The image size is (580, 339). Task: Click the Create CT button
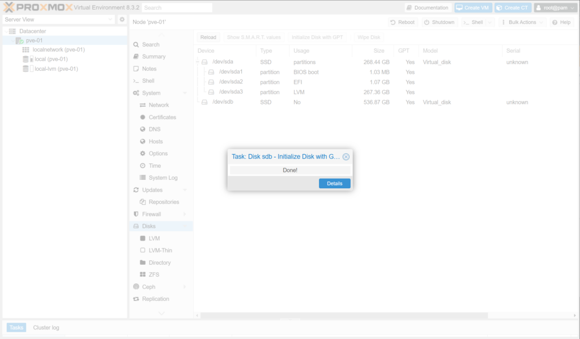tap(513, 8)
